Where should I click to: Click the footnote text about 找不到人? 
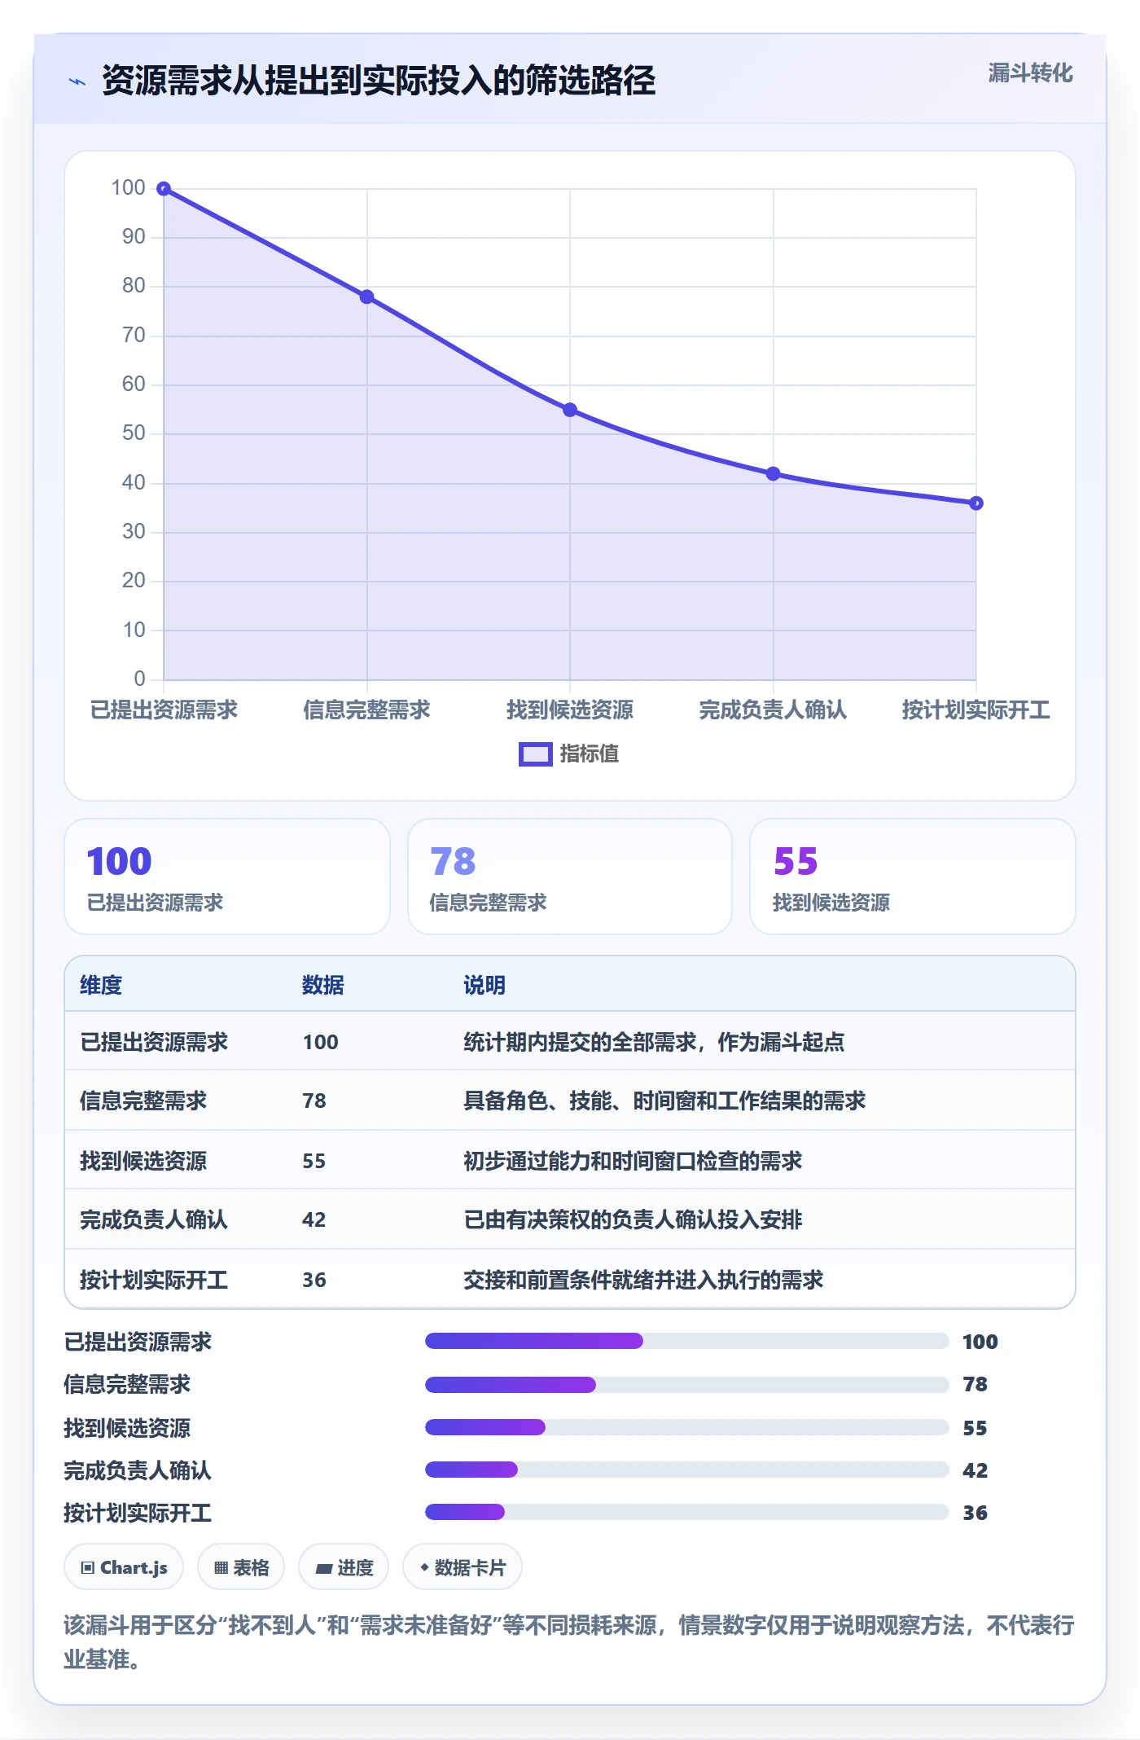pos(569,1642)
